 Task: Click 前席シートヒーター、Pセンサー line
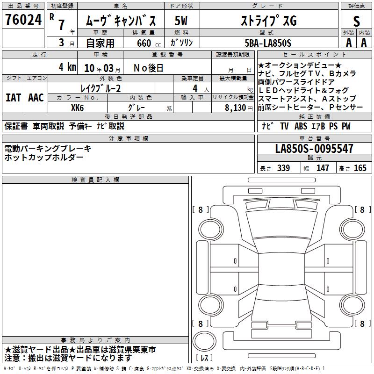(310, 107)
